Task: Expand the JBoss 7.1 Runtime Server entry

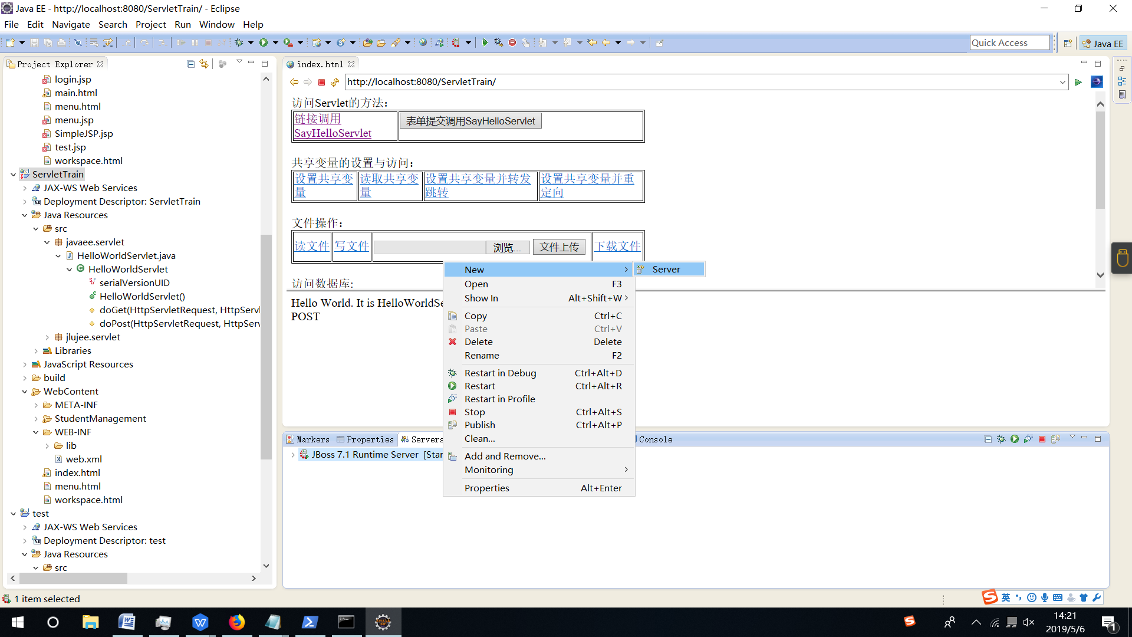Action: [x=293, y=455]
